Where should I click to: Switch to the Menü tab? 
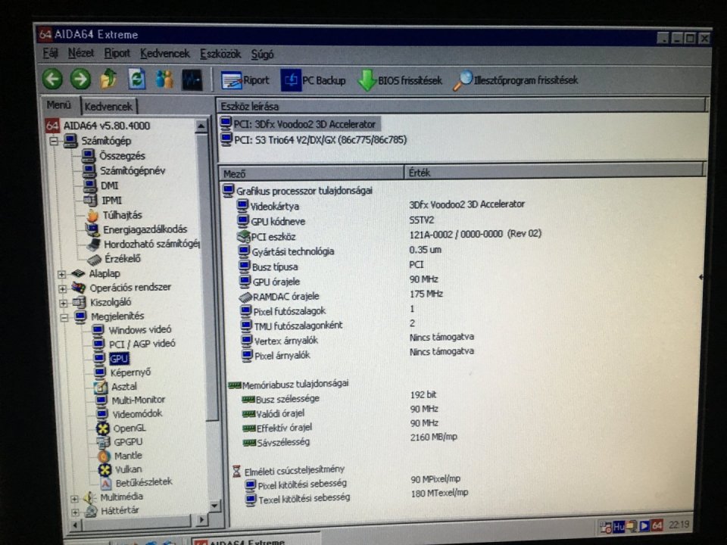coord(59,104)
